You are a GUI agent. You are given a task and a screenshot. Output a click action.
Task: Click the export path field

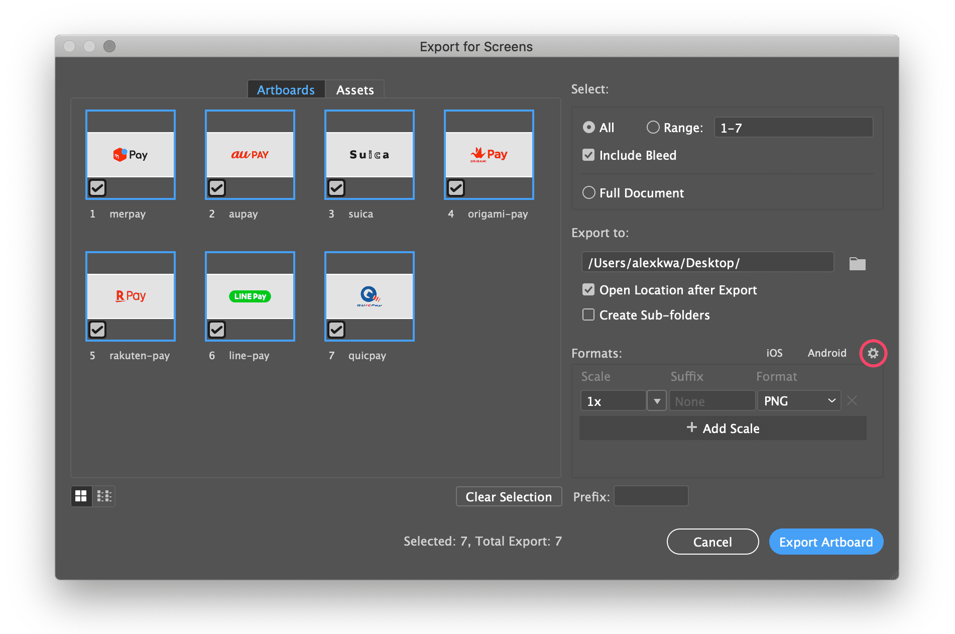pos(707,262)
